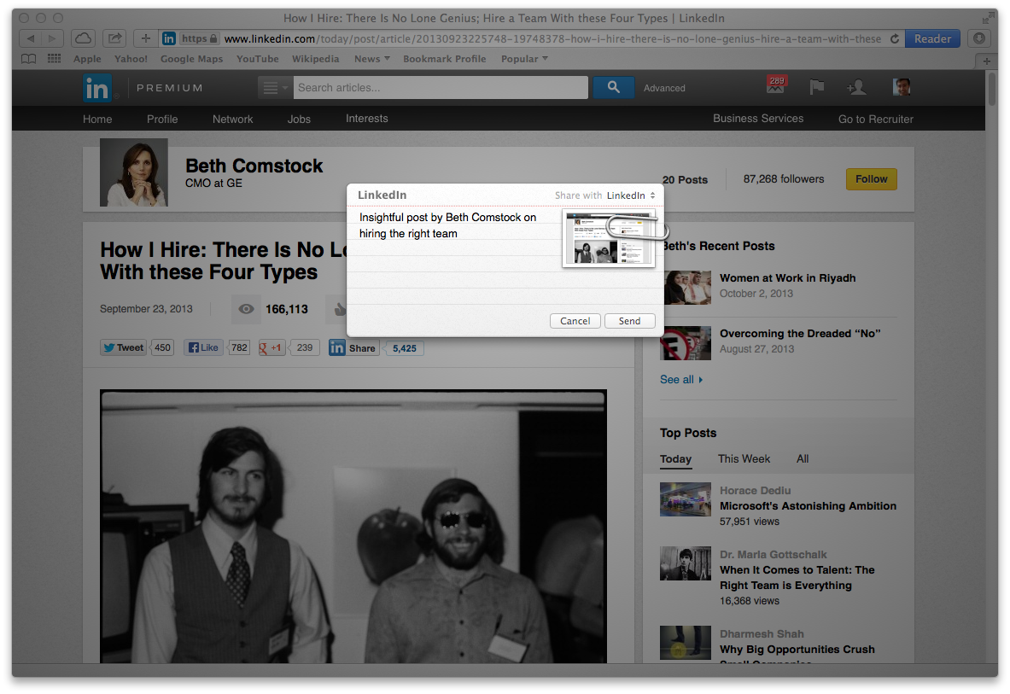Cancel the LinkedIn share sheet
Viewport: 1010px width, 694px height.
tap(575, 321)
